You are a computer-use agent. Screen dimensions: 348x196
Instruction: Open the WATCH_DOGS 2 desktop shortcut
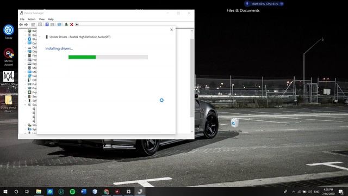[9, 79]
